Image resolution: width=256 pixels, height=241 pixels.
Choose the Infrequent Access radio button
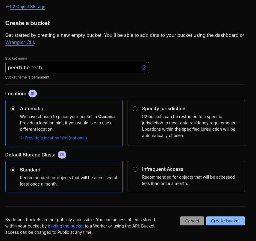click(135, 169)
